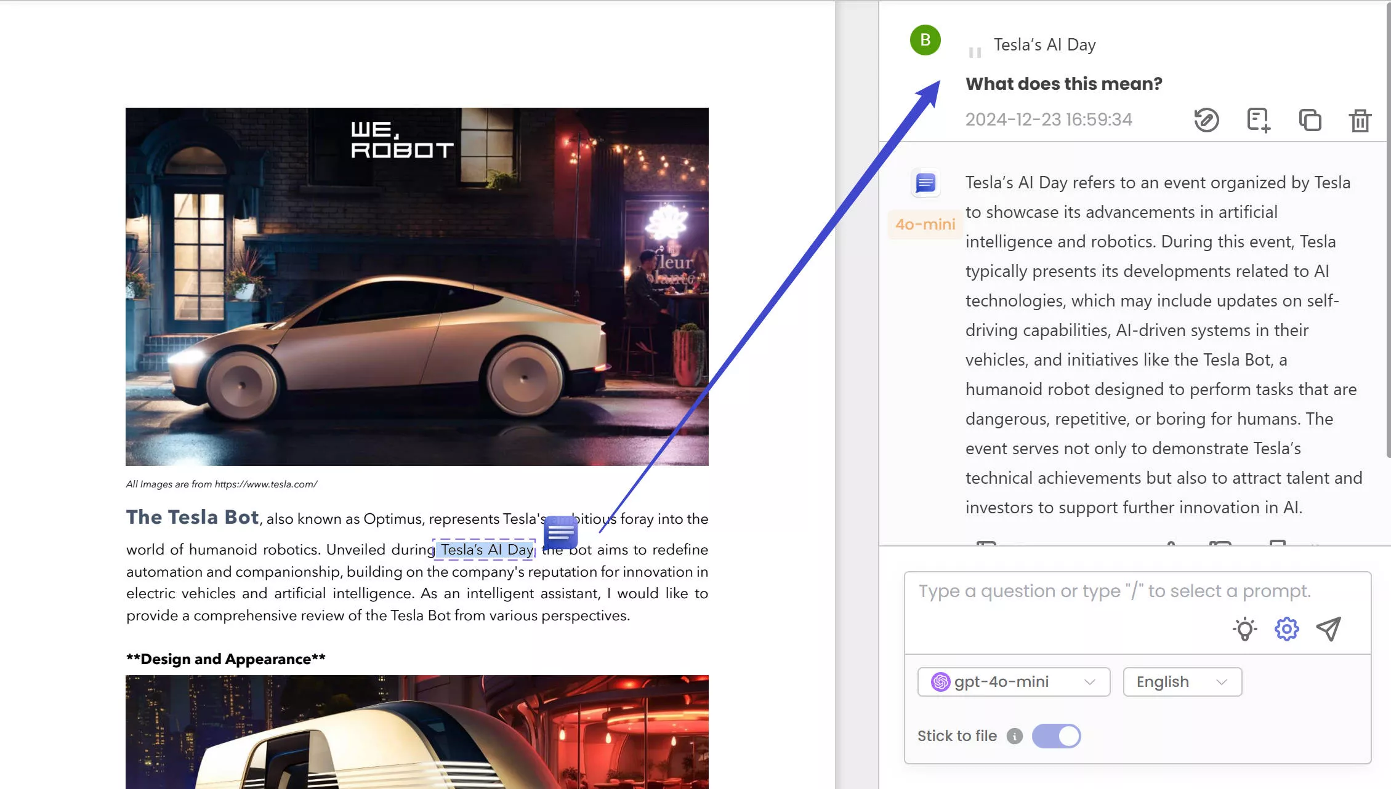Click the green B user avatar

pyautogui.click(x=925, y=41)
